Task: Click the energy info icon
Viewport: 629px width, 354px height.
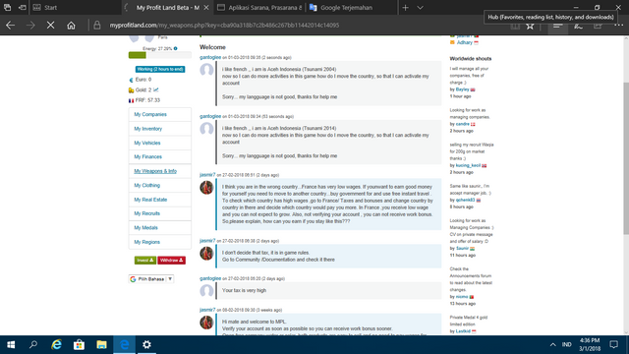Action: point(175,48)
